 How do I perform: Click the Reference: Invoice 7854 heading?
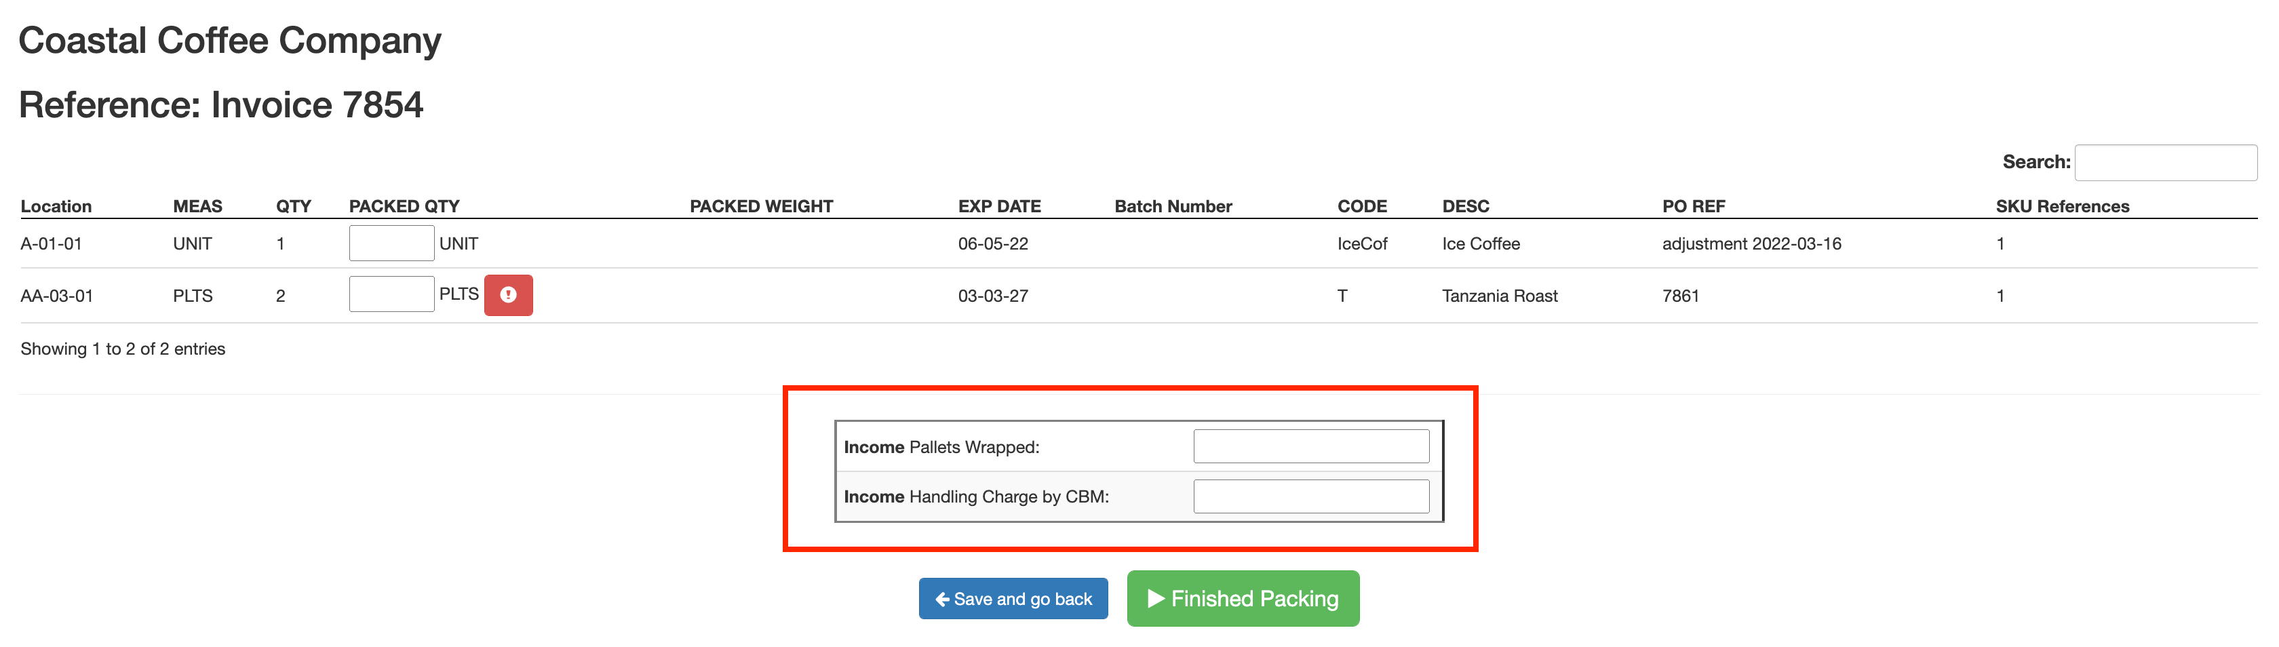[221, 104]
